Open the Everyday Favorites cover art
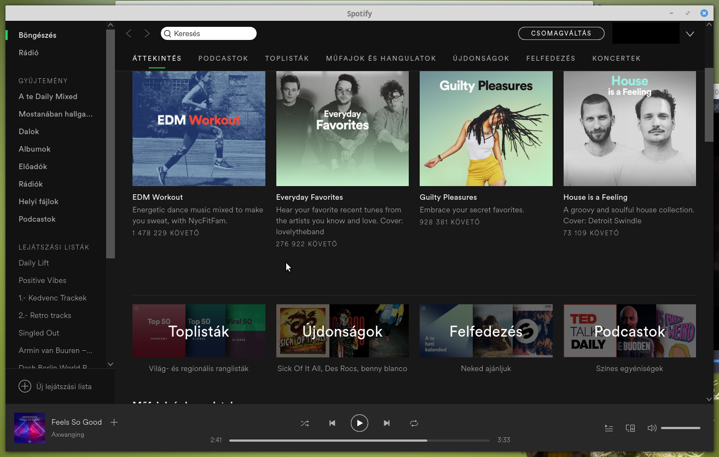Image resolution: width=719 pixels, height=457 pixels. tap(343, 129)
